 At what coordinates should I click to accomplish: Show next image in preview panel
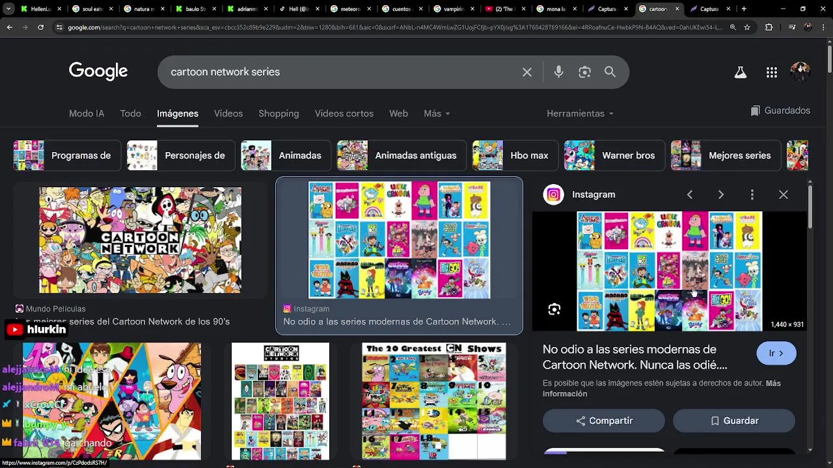tap(720, 194)
